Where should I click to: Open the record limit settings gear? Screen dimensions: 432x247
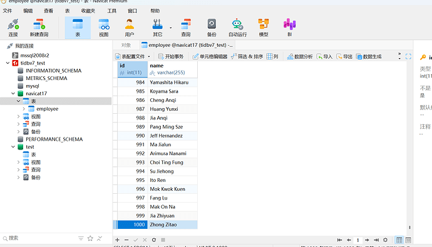[x=386, y=240]
